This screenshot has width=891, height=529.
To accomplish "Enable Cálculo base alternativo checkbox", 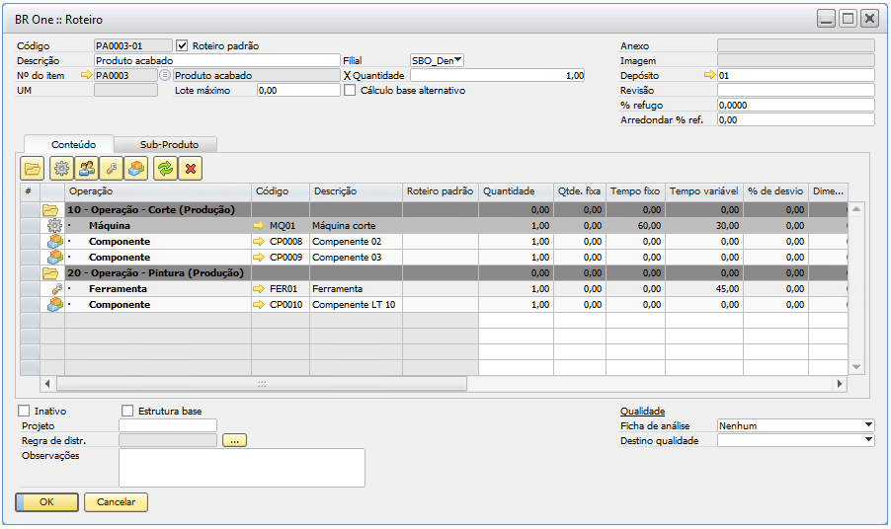I will 350,90.
